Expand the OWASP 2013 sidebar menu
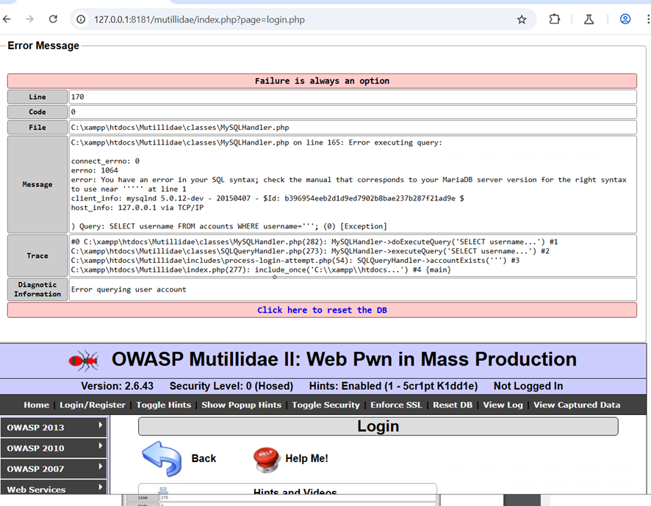Viewport: 651px width, 506px height. coord(54,427)
